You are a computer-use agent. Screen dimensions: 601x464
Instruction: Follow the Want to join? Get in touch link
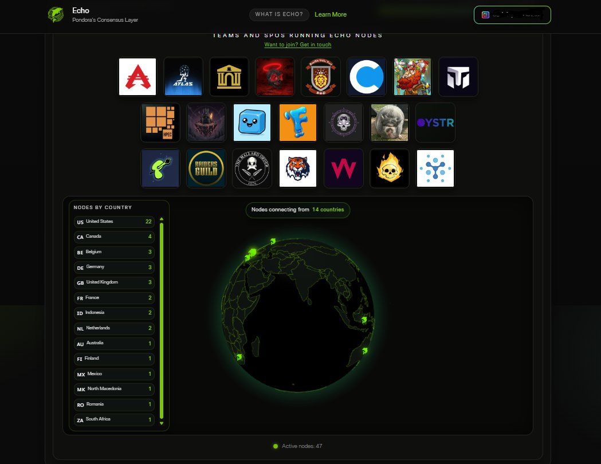click(x=298, y=45)
